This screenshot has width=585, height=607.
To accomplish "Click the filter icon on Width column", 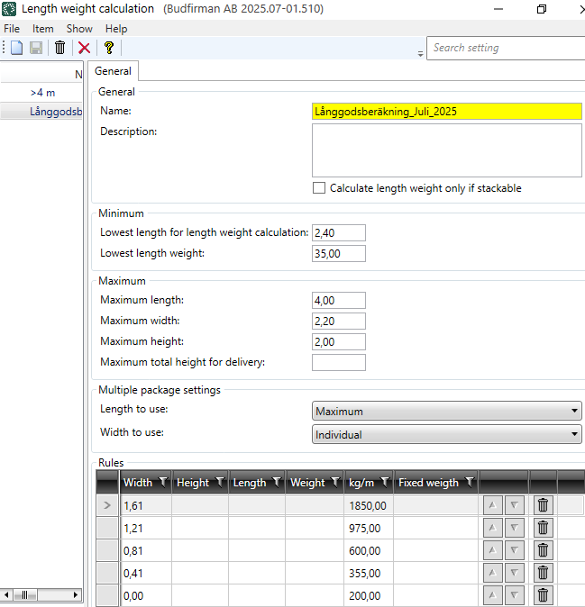I will pyautogui.click(x=163, y=483).
